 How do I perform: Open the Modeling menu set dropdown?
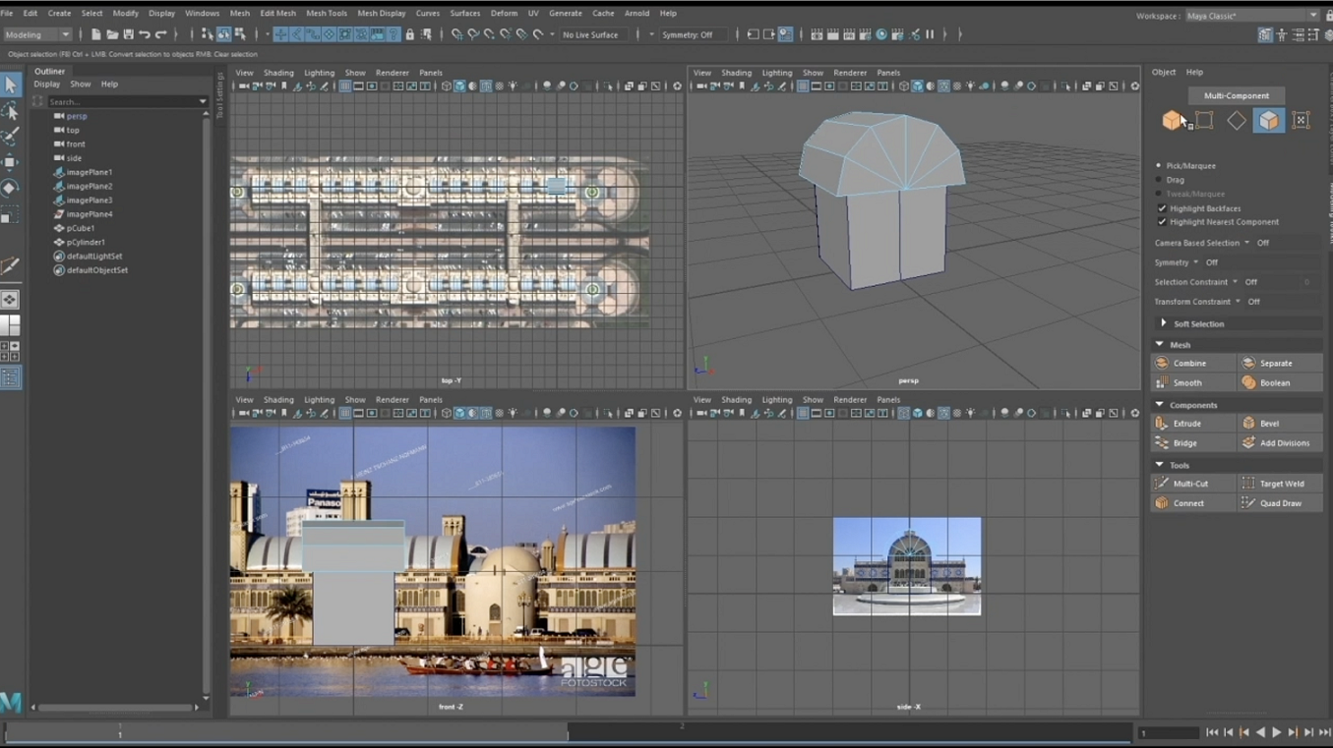(x=37, y=34)
